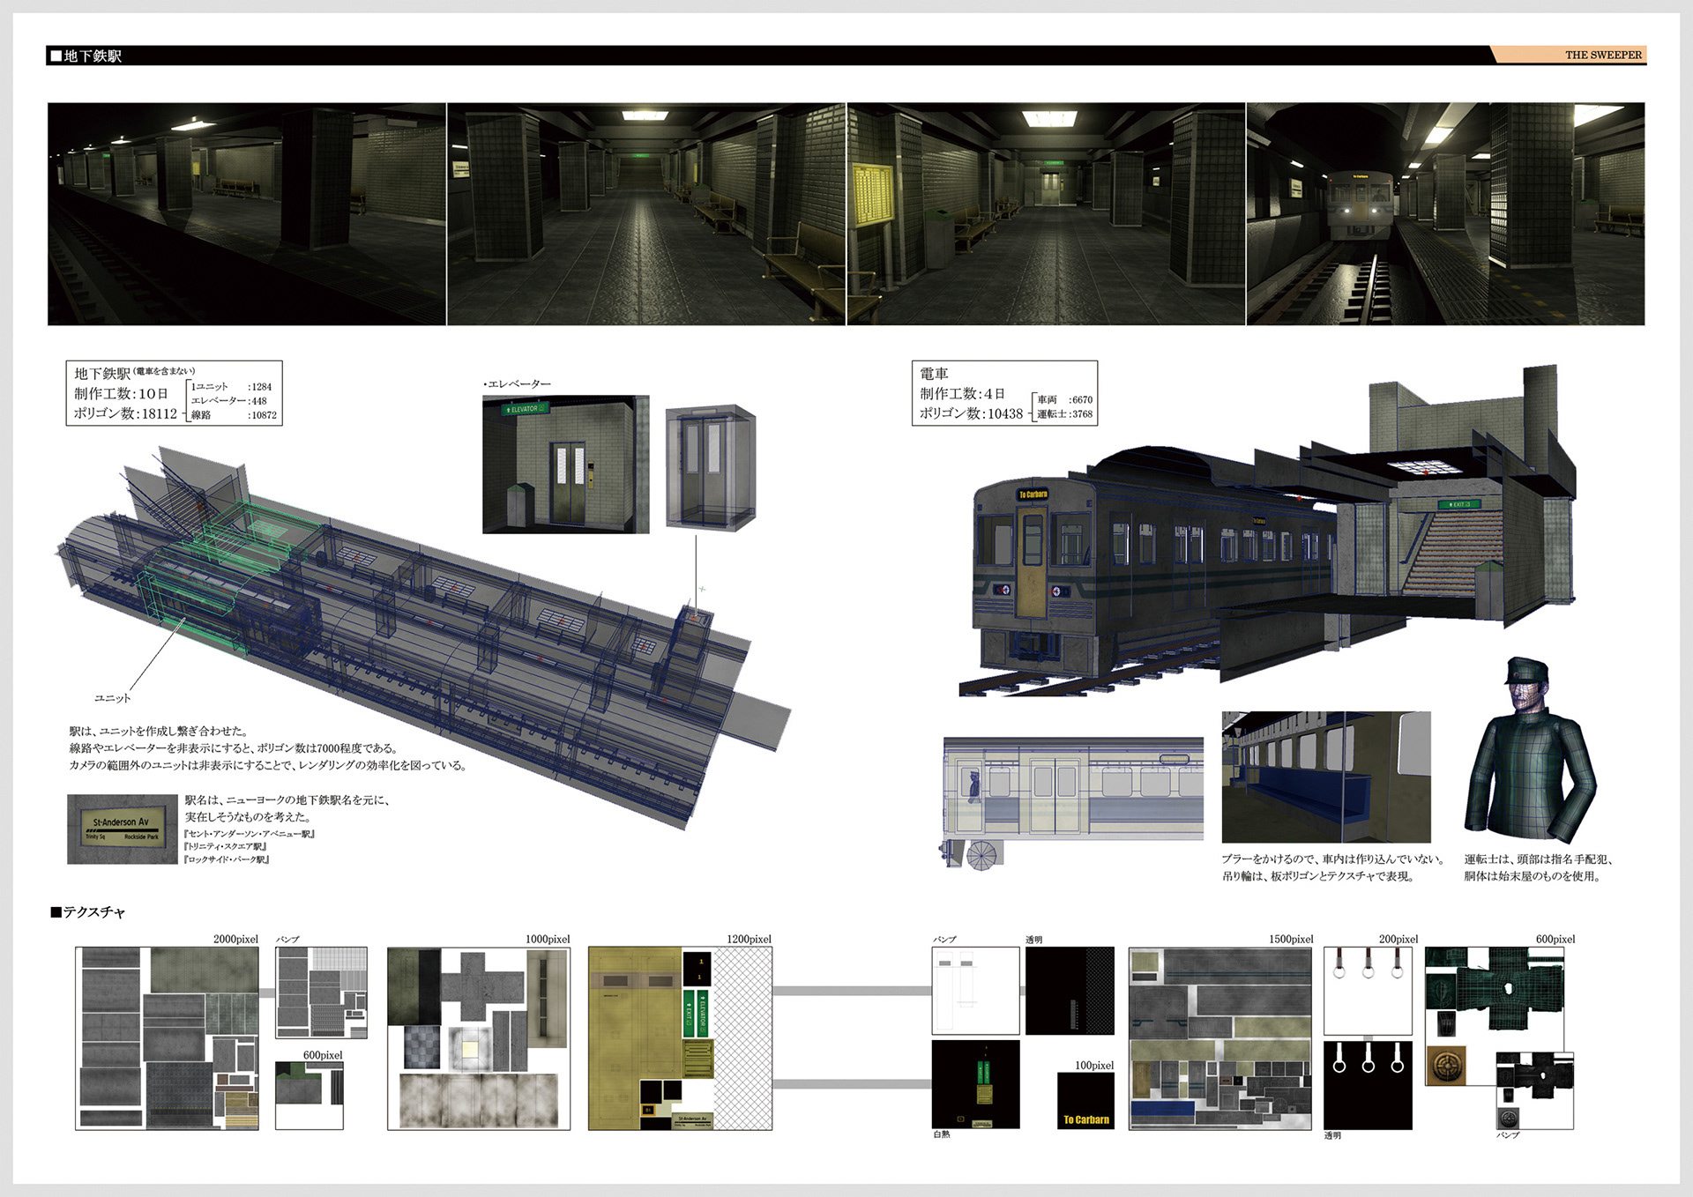The height and width of the screenshot is (1197, 1693).
Task: Select the platform render with yellow timetable board
Action: [1046, 214]
